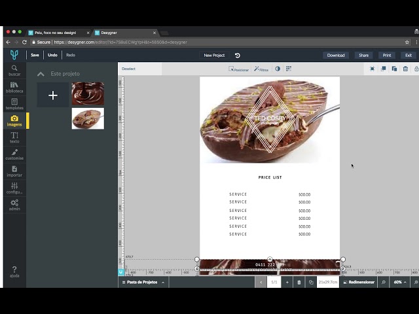
Task: Click the Undo button
Action: (x=52, y=55)
